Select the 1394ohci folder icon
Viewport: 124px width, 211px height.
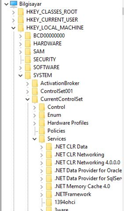click(x=49, y=202)
